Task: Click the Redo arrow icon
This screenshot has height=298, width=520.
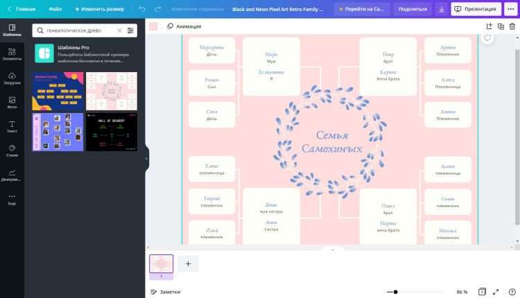Action: (x=158, y=9)
